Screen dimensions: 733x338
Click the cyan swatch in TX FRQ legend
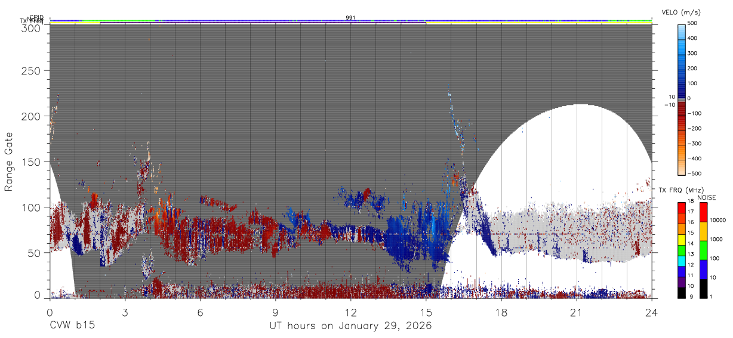[x=682, y=261]
